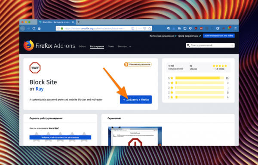Click the Рекомендованные badge
This screenshot has width=258, height=165.
click(x=138, y=64)
